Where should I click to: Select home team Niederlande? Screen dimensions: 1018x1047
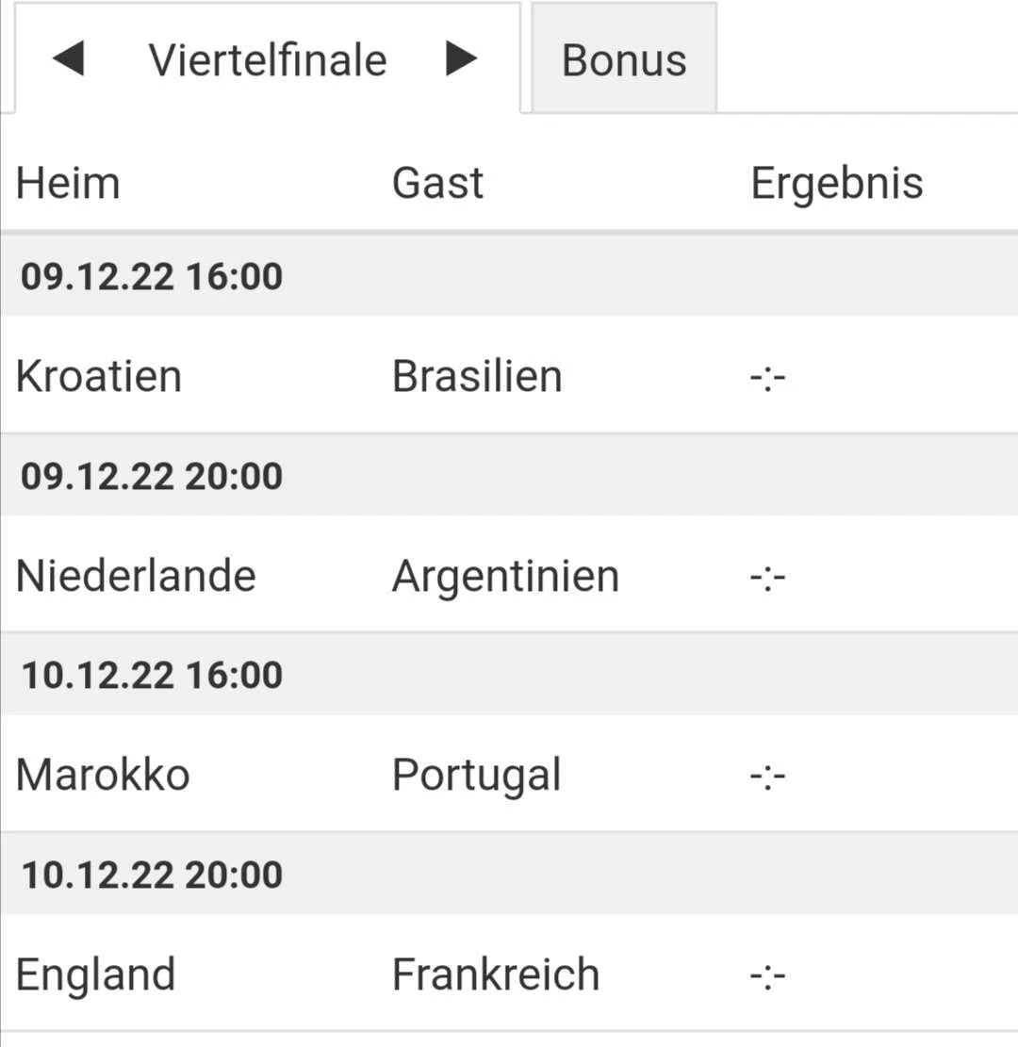136,576
